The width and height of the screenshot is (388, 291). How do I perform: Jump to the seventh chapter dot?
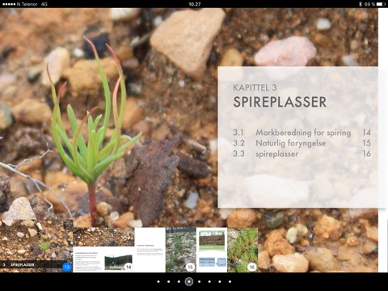(220, 282)
